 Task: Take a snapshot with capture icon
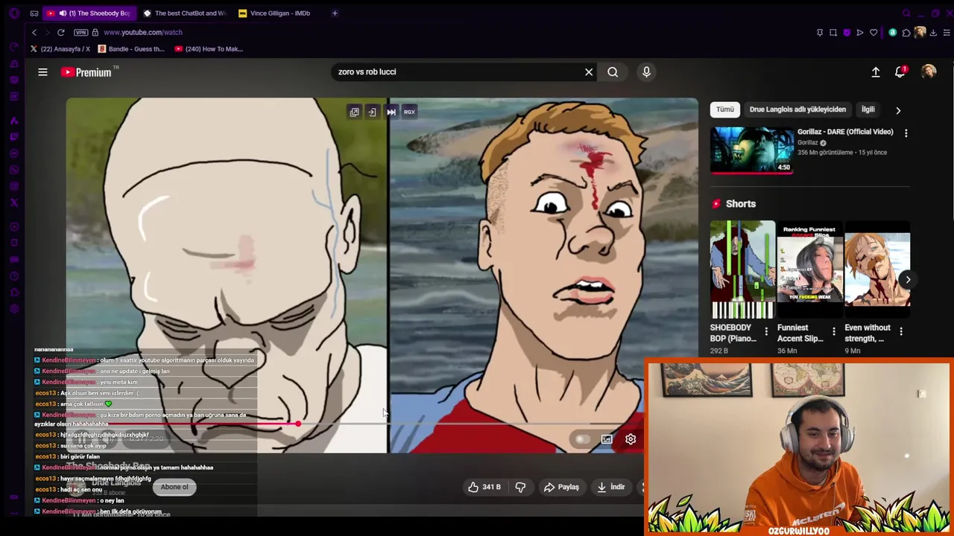click(x=833, y=33)
